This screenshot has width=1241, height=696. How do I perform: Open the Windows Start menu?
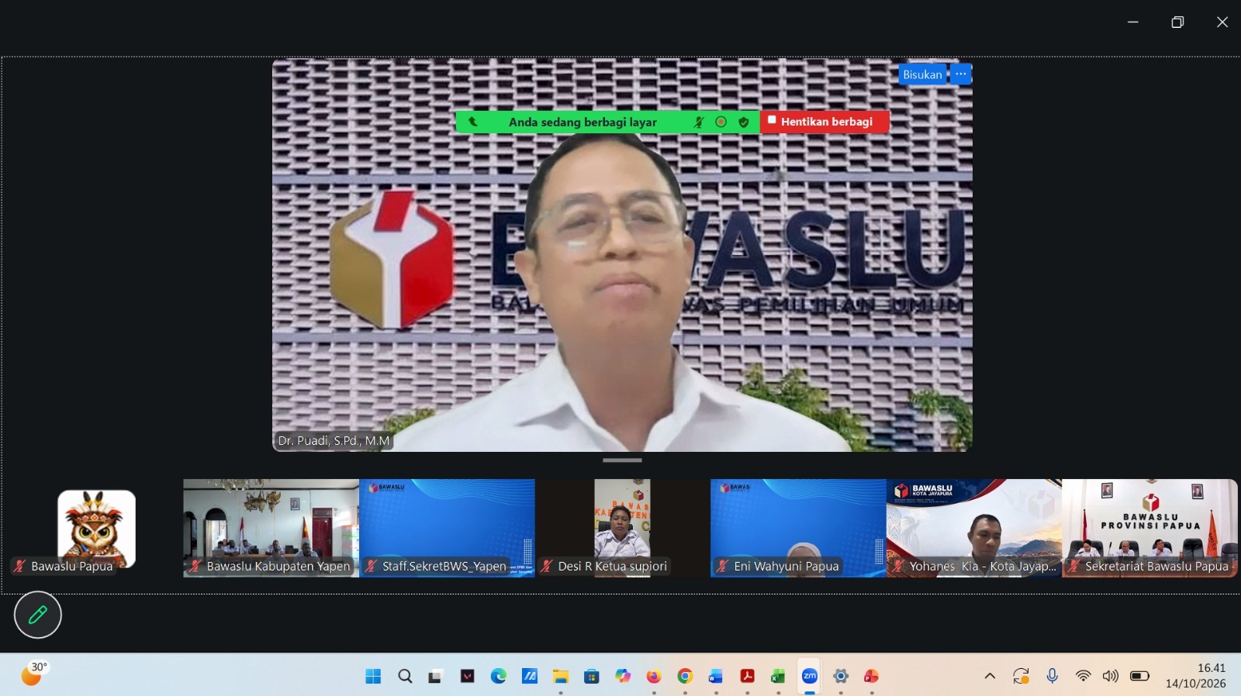coord(373,676)
